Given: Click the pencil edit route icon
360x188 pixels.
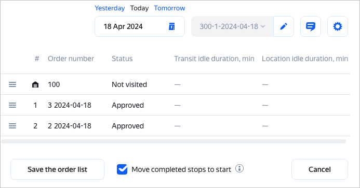Looking at the screenshot, I should [284, 26].
